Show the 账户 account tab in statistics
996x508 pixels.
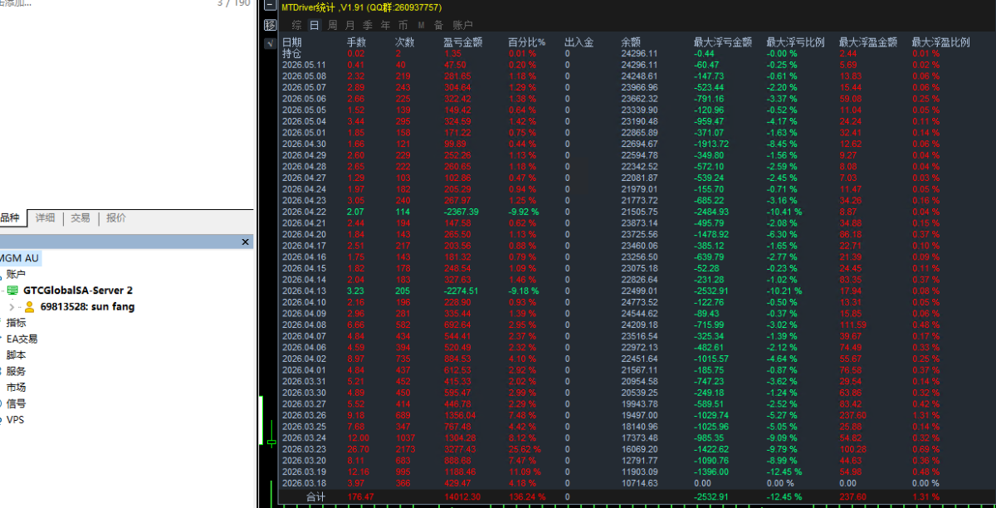click(462, 26)
